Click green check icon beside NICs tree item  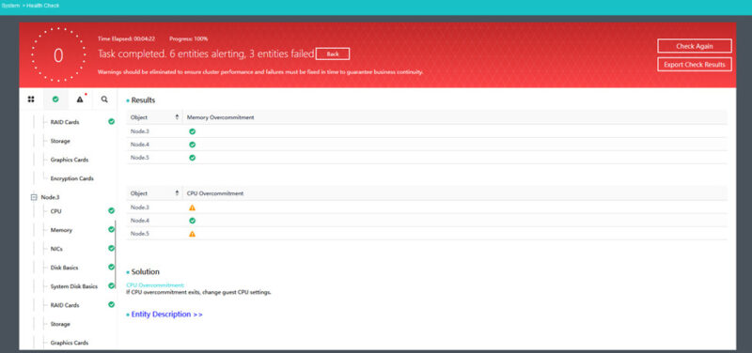pyautogui.click(x=111, y=248)
